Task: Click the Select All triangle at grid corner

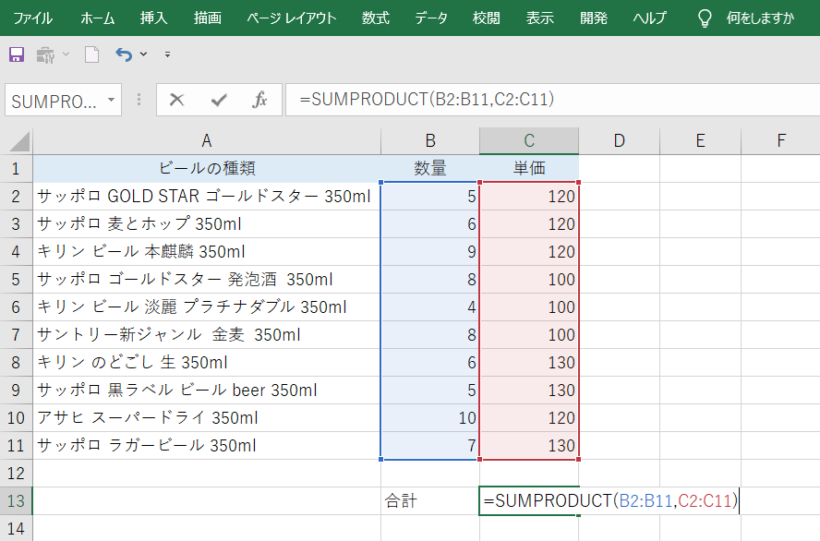Action: [x=18, y=141]
